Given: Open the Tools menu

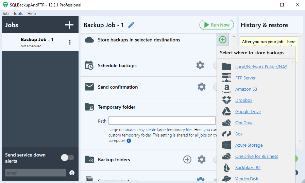Looking at the screenshot, I should click(18, 13).
